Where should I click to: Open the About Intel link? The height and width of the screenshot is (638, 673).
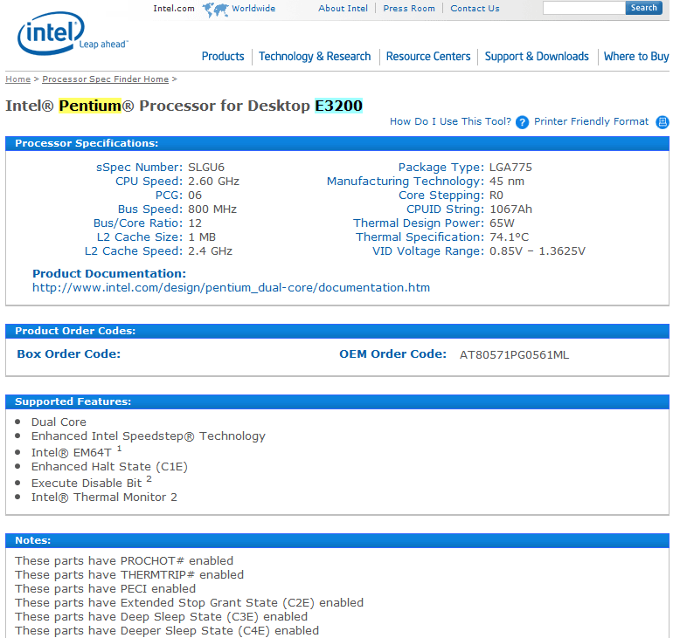[x=343, y=9]
